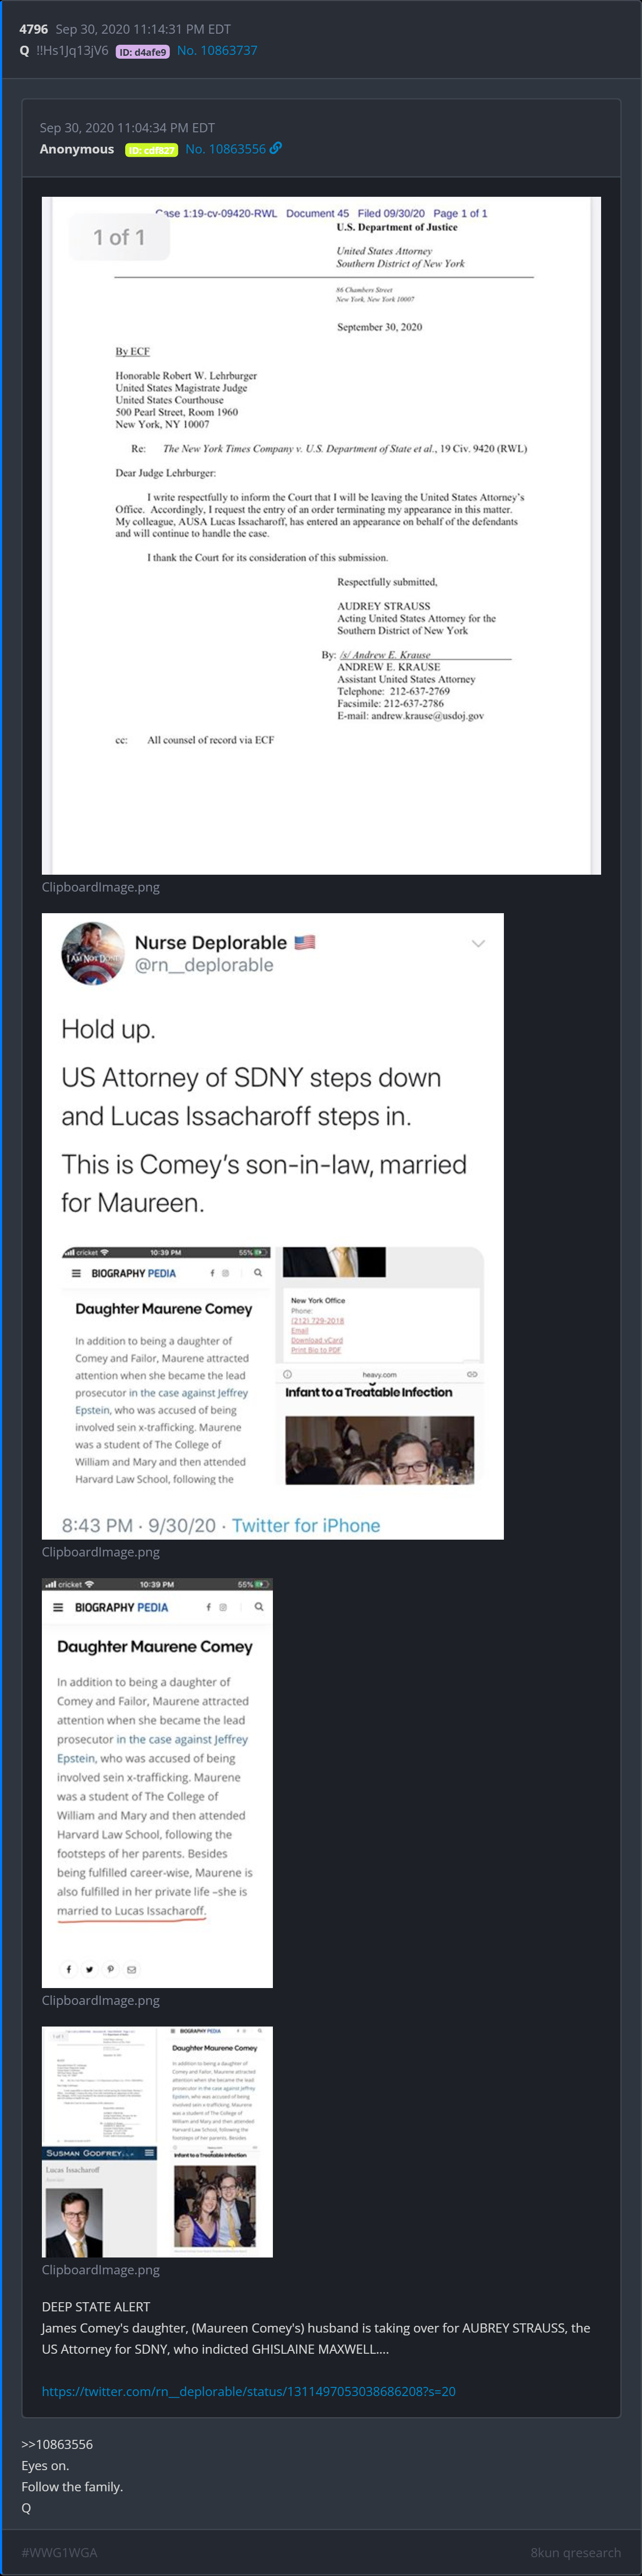Image resolution: width=642 pixels, height=2576 pixels.
Task: Click search magnifier in the standalone Biography Pedia screenshot
Action: (x=259, y=1606)
